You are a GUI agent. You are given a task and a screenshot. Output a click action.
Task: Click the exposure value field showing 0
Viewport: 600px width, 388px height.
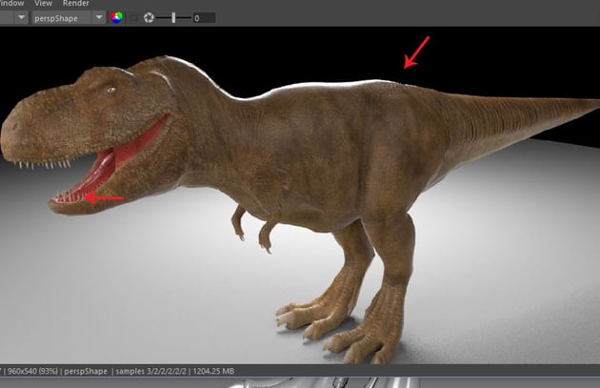(x=202, y=18)
